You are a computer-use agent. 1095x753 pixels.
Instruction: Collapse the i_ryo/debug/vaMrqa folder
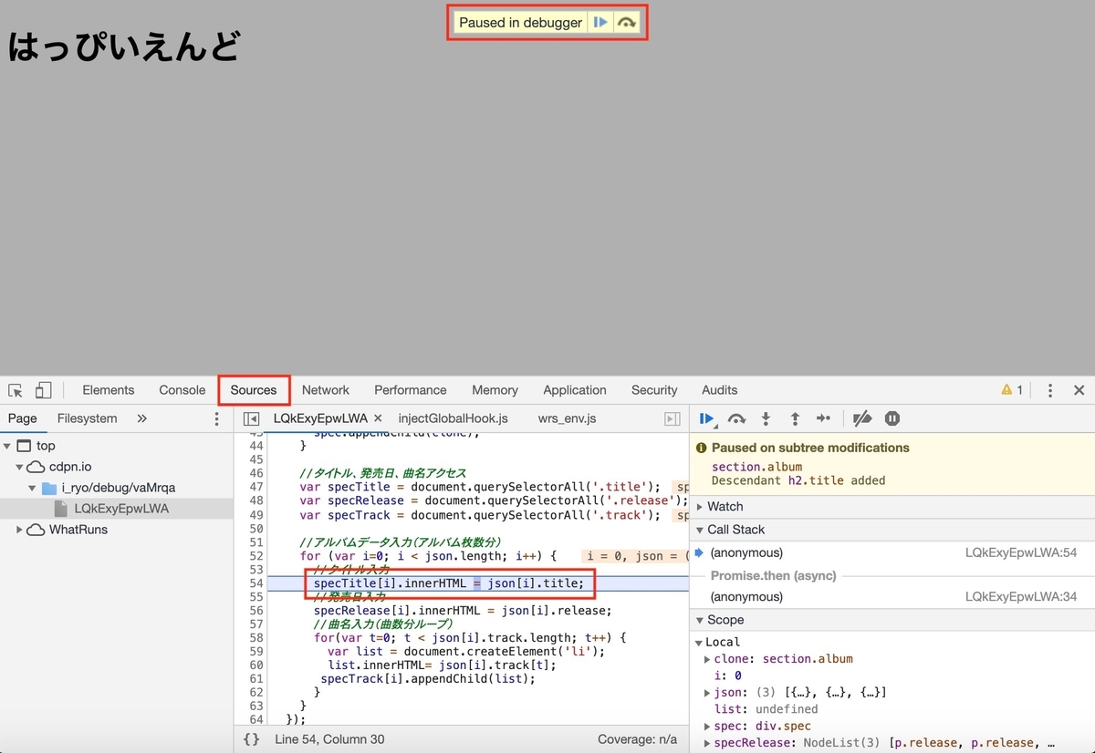coord(33,488)
